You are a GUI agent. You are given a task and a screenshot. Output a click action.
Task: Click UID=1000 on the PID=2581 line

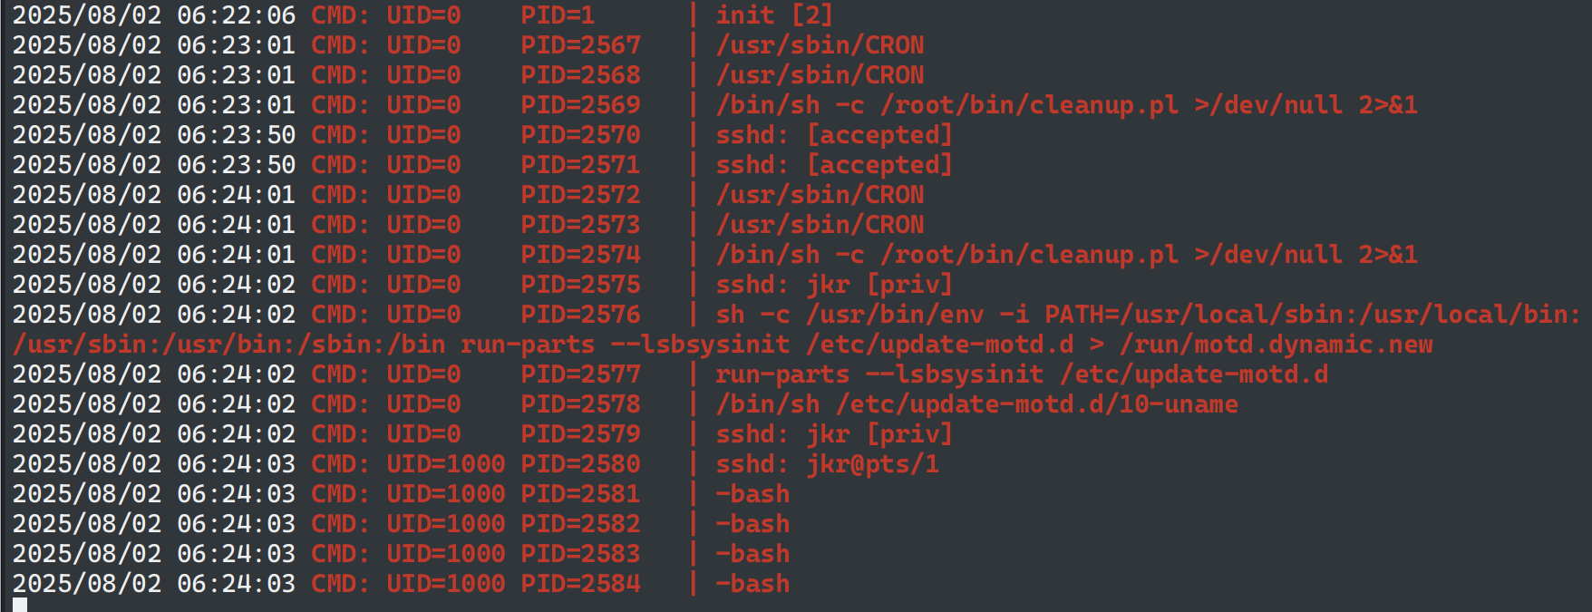click(x=445, y=494)
